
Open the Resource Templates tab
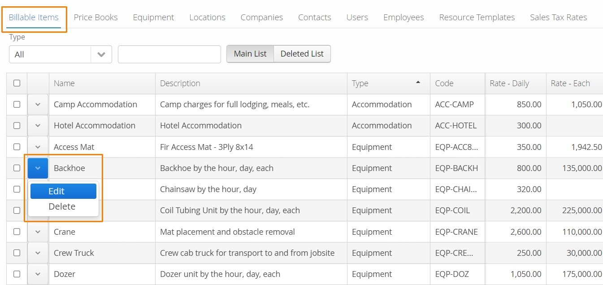coord(477,18)
